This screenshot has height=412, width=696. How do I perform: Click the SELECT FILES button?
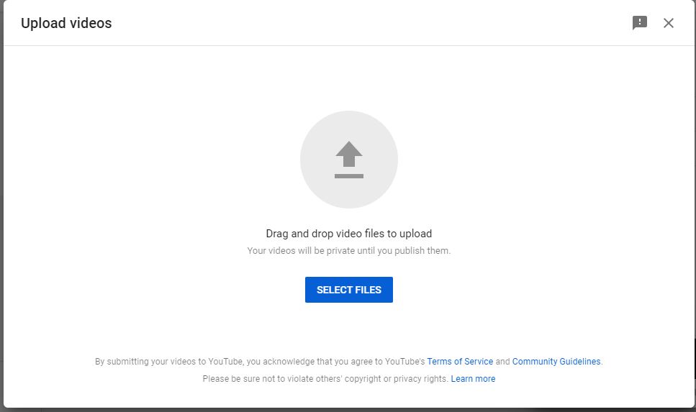[x=349, y=290]
